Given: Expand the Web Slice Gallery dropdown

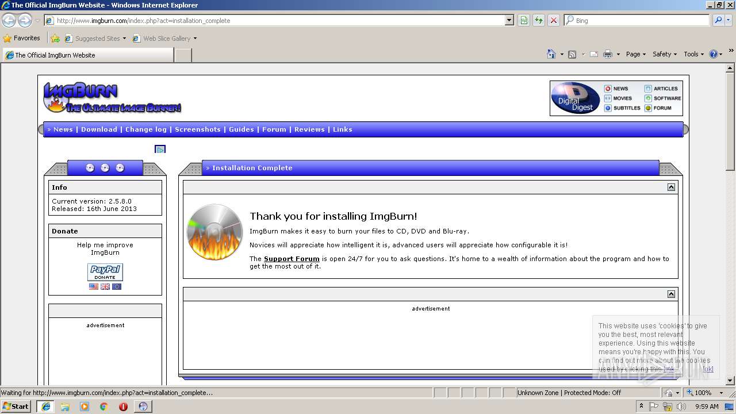Looking at the screenshot, I should (195, 39).
